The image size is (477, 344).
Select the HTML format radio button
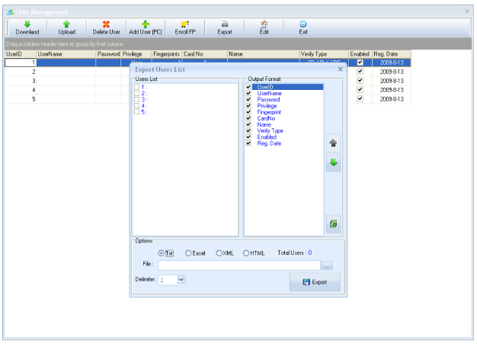(246, 253)
